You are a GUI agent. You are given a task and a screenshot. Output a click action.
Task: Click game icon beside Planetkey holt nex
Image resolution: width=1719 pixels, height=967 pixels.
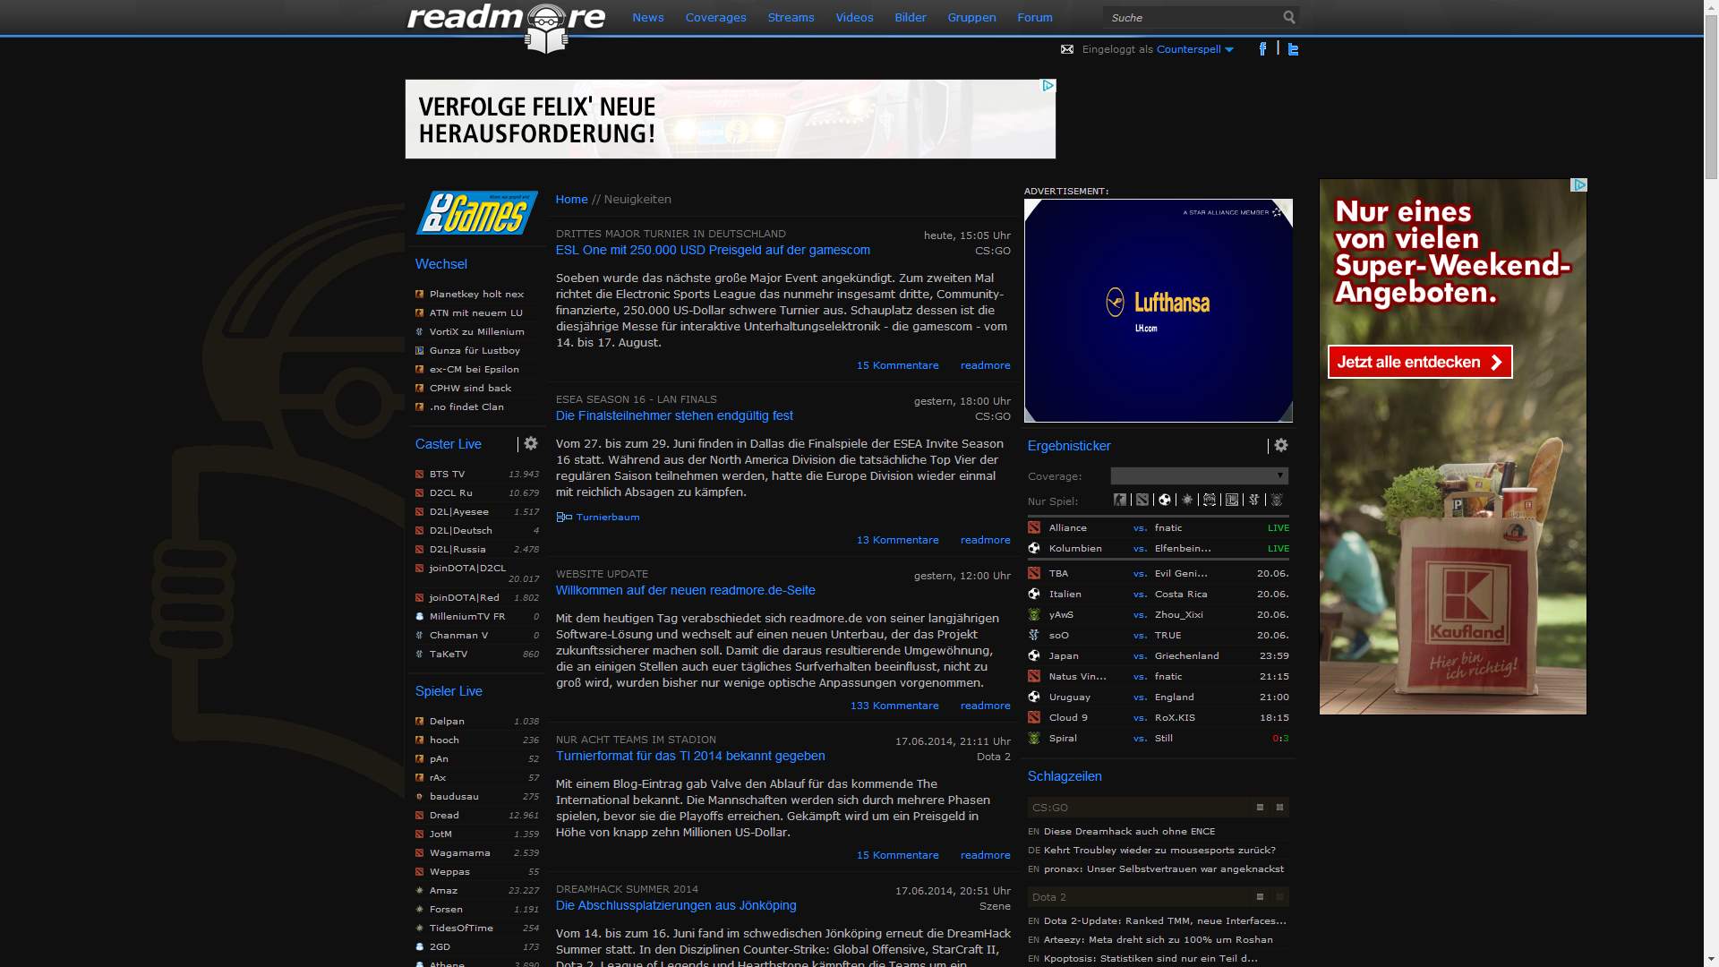[x=419, y=294]
